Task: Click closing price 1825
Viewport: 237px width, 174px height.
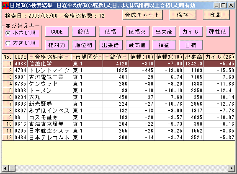Action: pos(116,70)
